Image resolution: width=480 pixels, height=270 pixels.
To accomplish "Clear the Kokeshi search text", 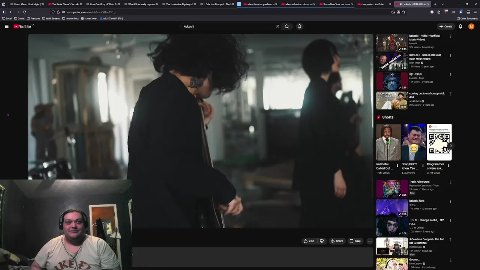I will (278, 26).
